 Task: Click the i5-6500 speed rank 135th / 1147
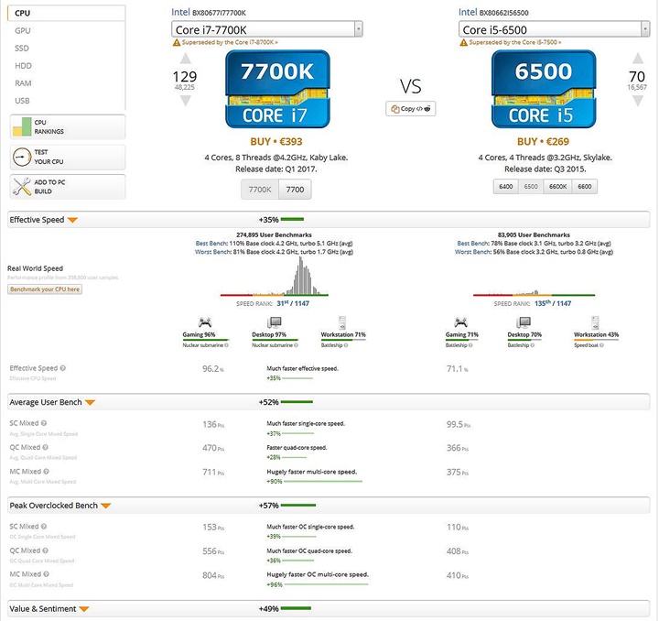click(x=553, y=303)
